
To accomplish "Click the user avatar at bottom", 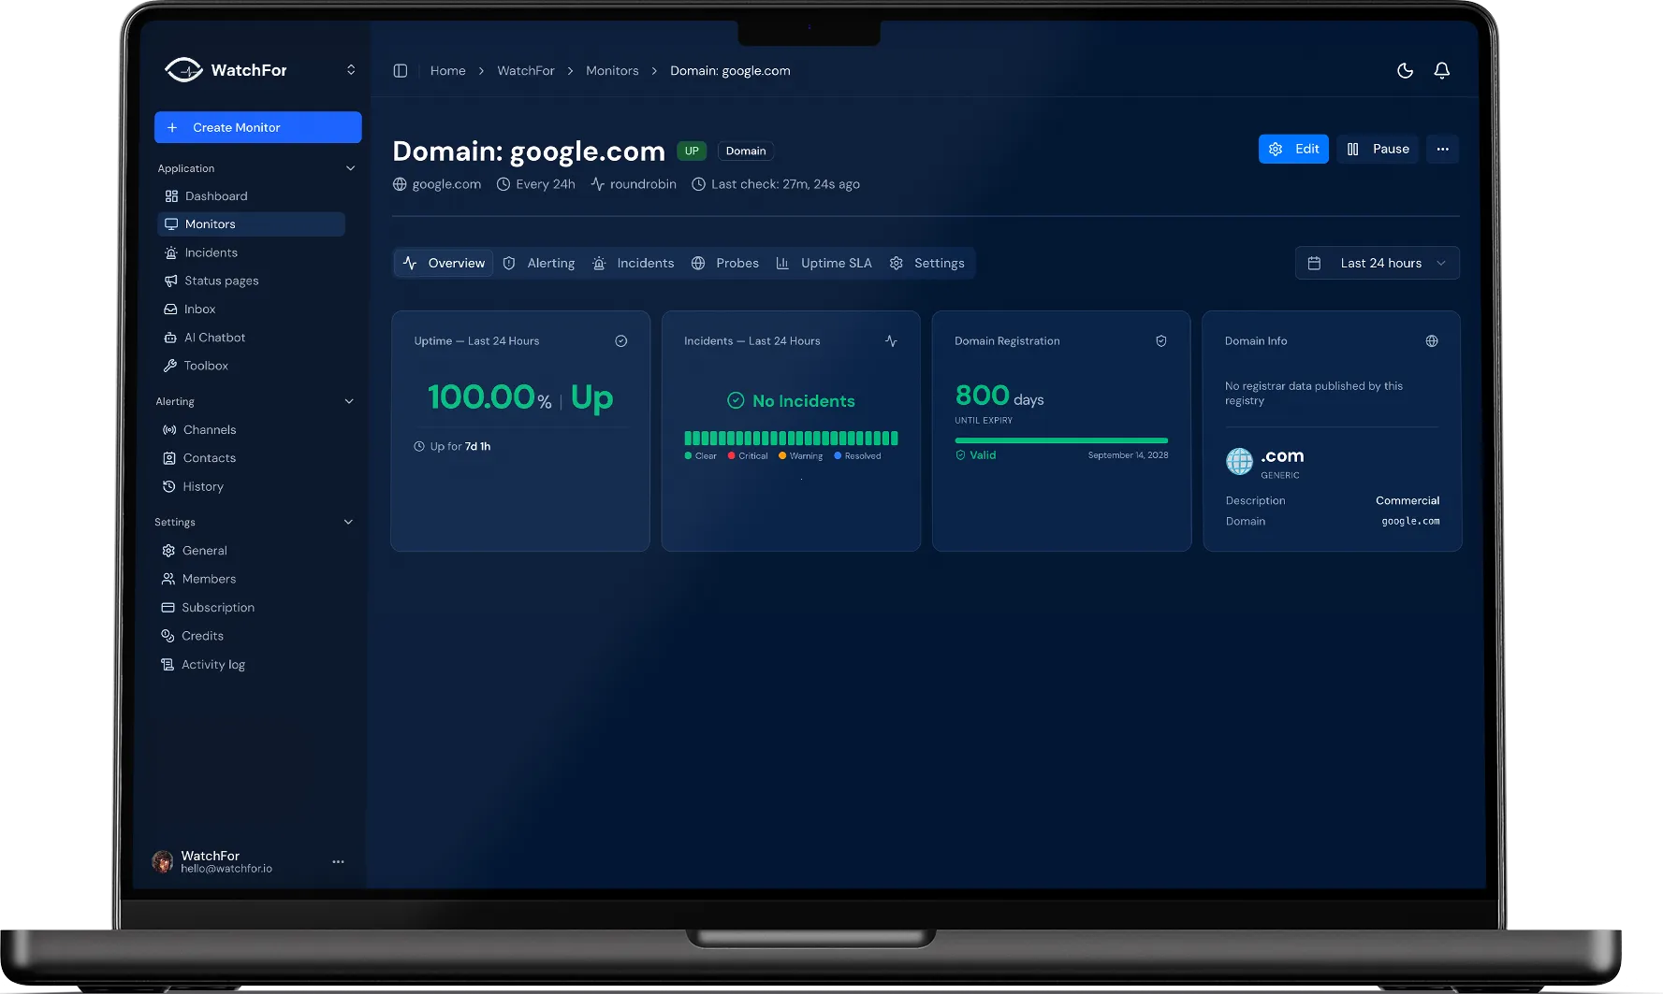I will coord(163,861).
